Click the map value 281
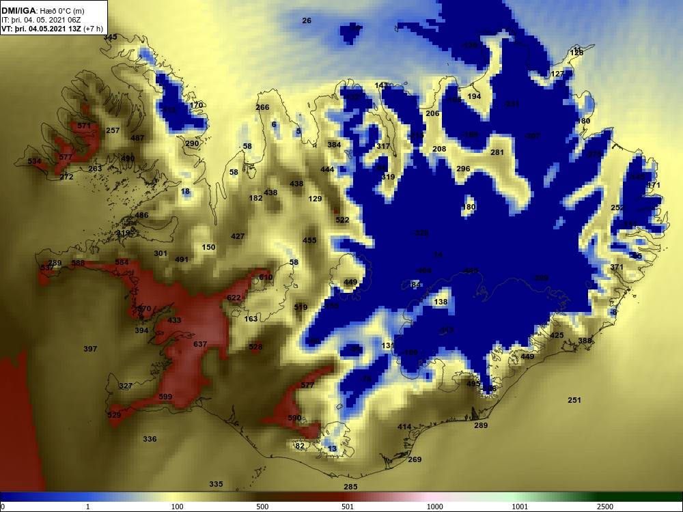The image size is (683, 512). (x=497, y=152)
